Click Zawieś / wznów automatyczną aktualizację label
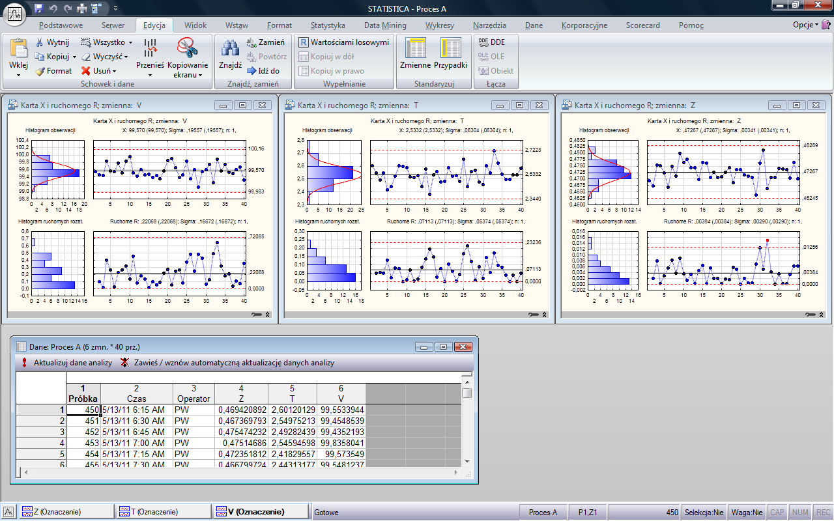This screenshot has height=521, width=834. point(234,363)
